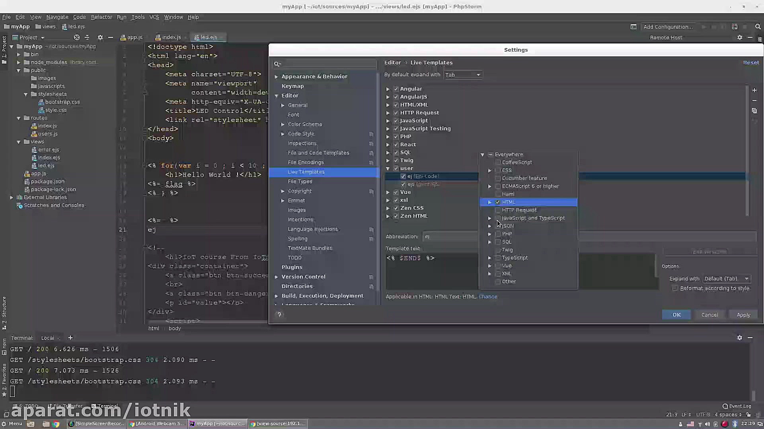Click the add template plus icon
The width and height of the screenshot is (764, 429).
click(754, 90)
